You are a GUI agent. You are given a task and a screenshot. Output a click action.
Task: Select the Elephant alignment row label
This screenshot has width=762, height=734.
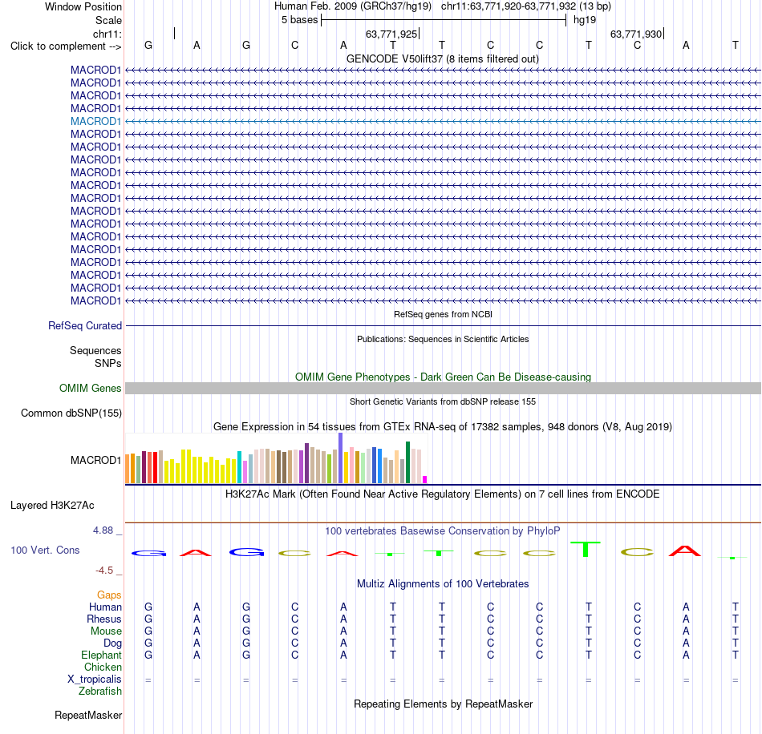click(x=101, y=655)
